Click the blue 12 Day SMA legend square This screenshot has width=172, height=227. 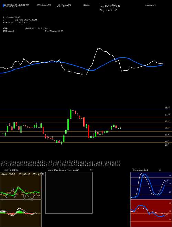3,6
